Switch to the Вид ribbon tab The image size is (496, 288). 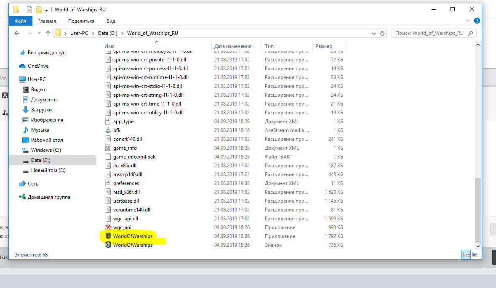[111, 21]
